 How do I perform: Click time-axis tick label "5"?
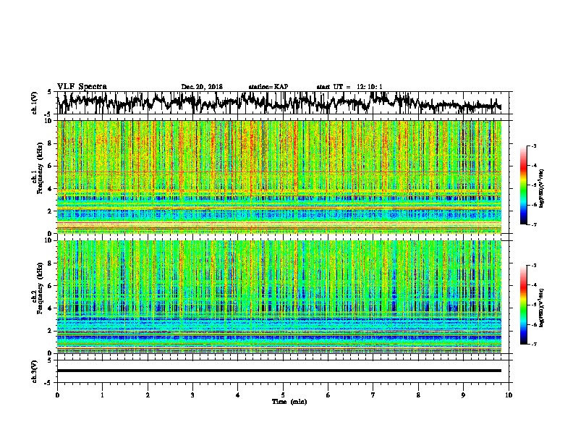click(283, 395)
